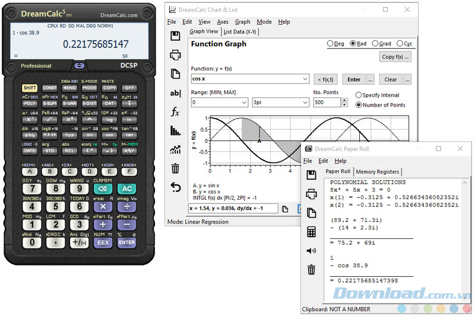This screenshot has width=475, height=316.
Task: Click the Clear button in Function Graph
Action: [x=391, y=79]
